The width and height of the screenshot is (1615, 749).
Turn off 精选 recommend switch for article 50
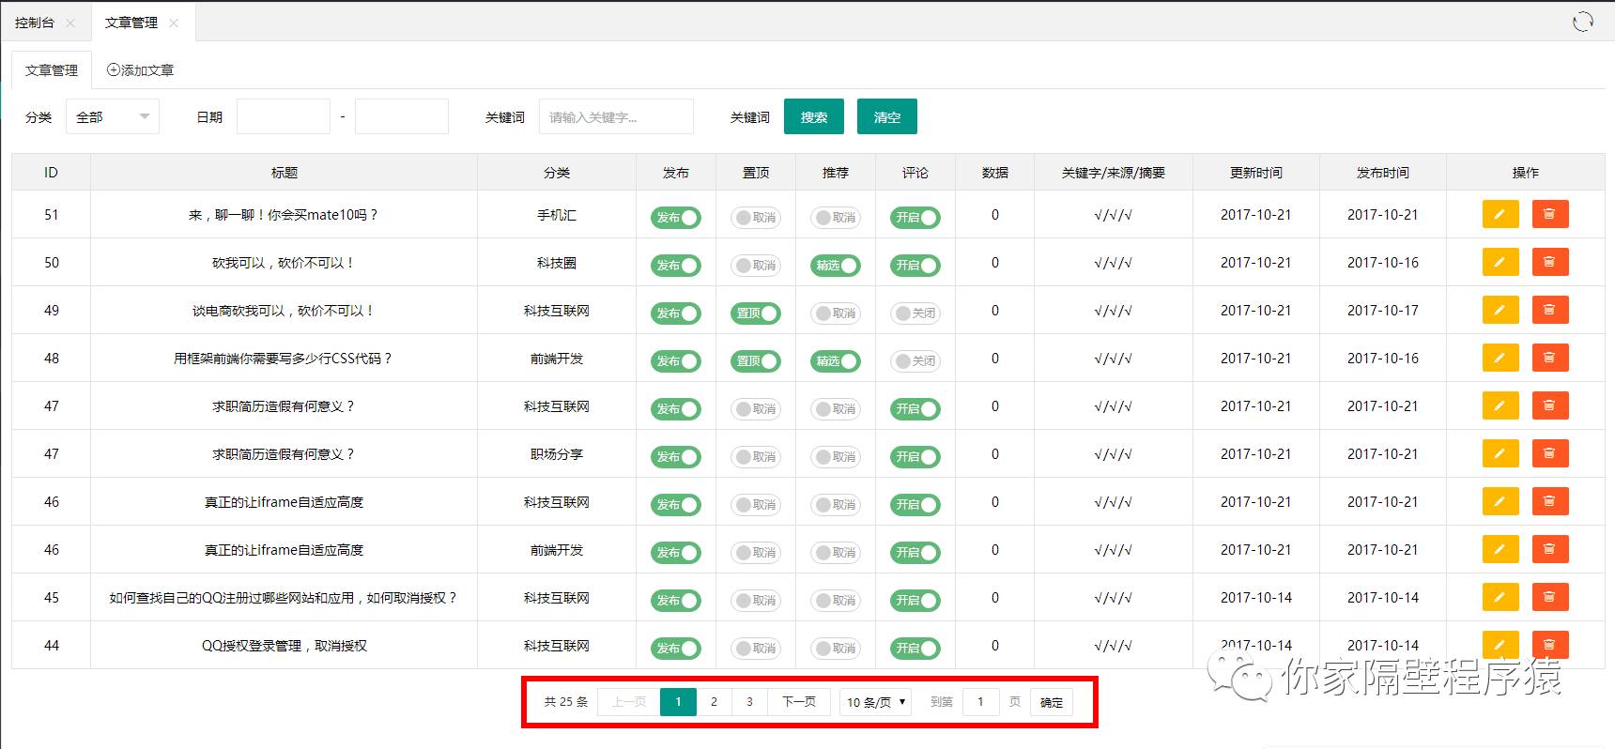[x=836, y=266]
